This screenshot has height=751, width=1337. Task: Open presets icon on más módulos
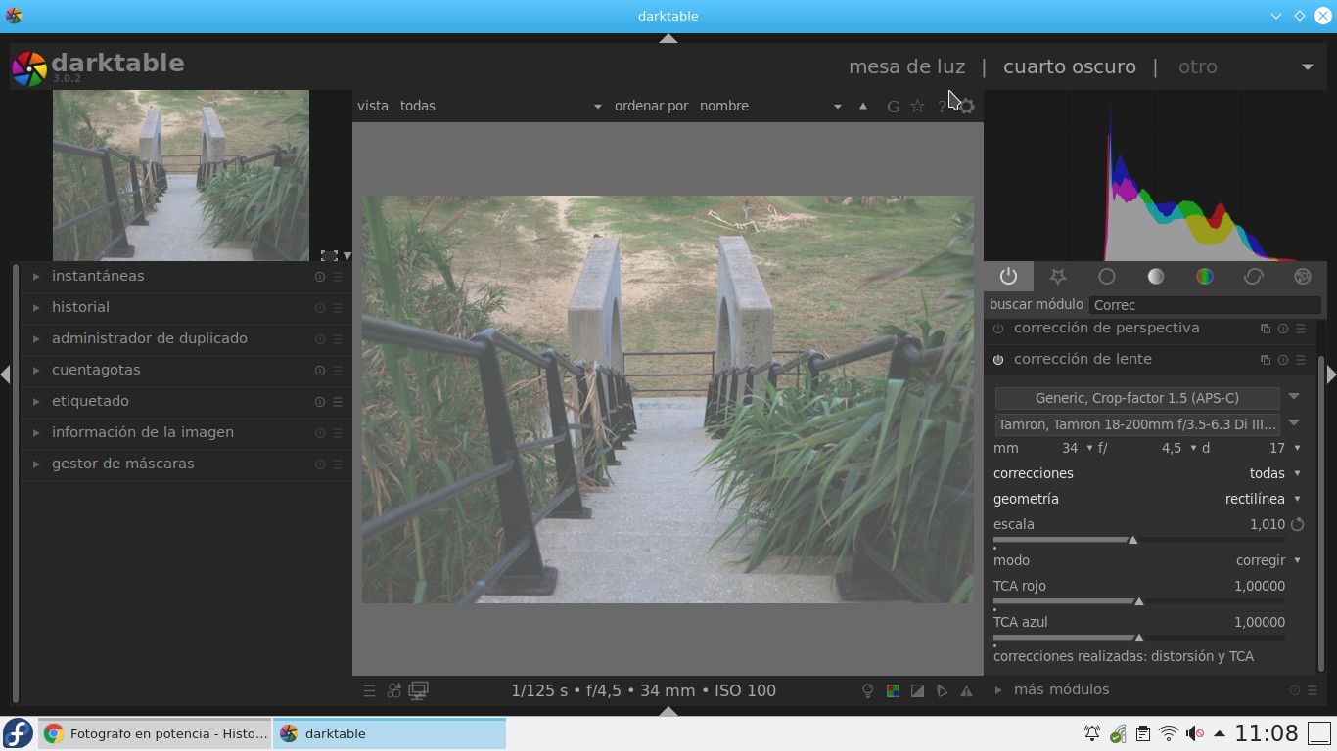pyautogui.click(x=1313, y=690)
